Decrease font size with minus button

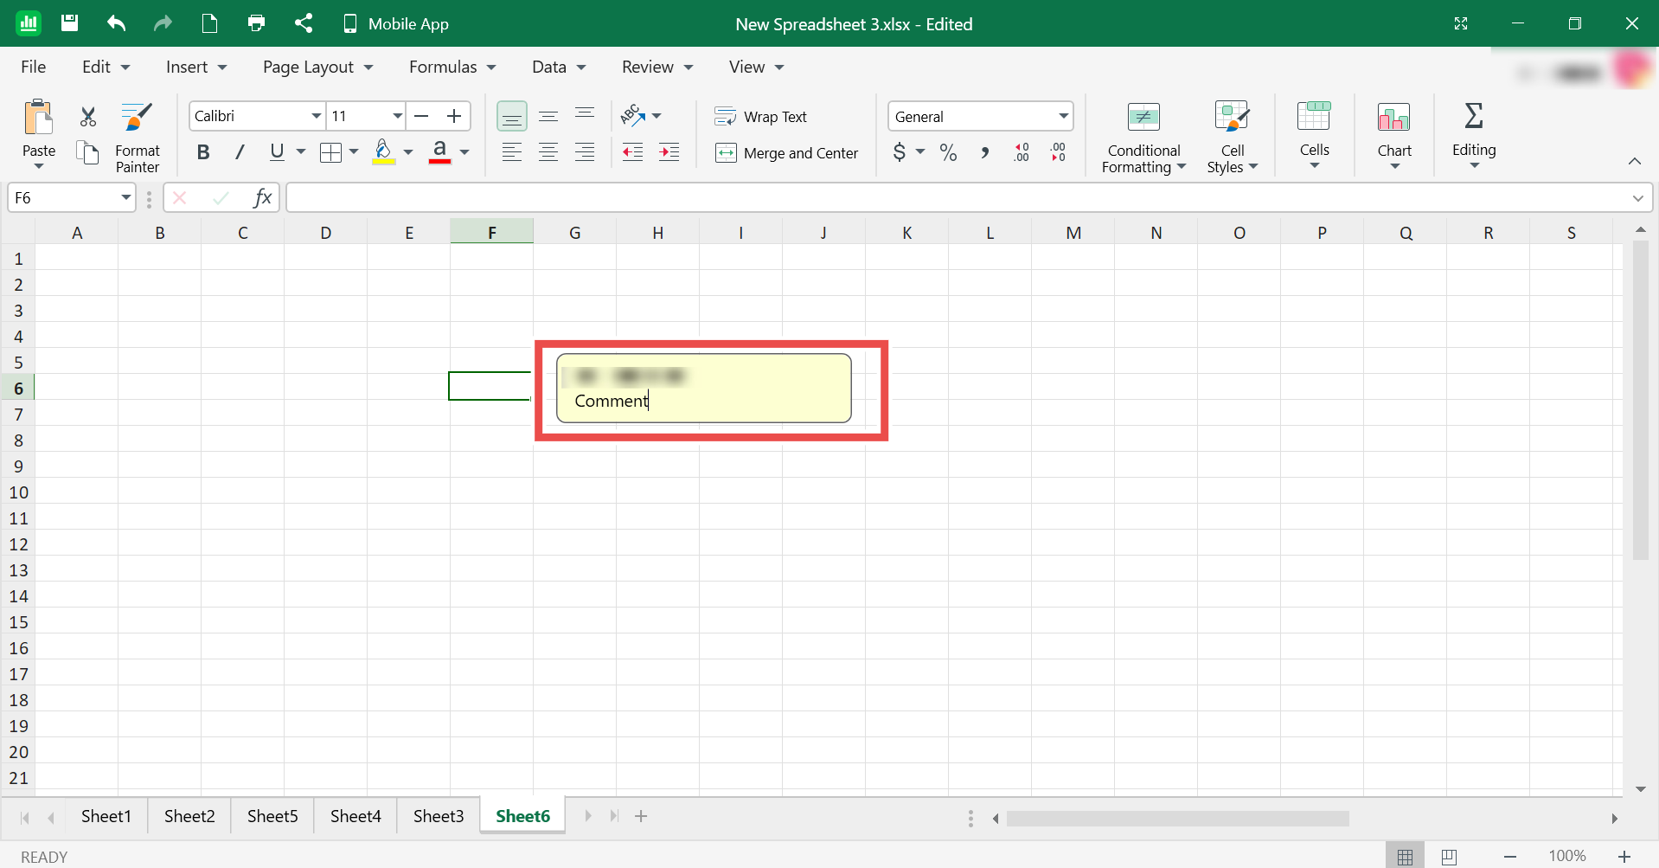tap(421, 116)
